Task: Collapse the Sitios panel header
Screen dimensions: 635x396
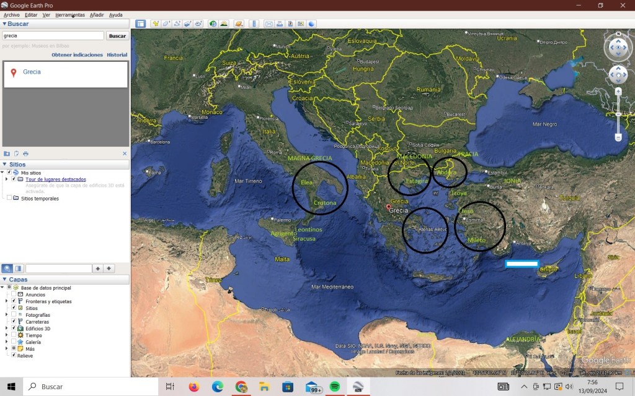Action: click(x=5, y=165)
